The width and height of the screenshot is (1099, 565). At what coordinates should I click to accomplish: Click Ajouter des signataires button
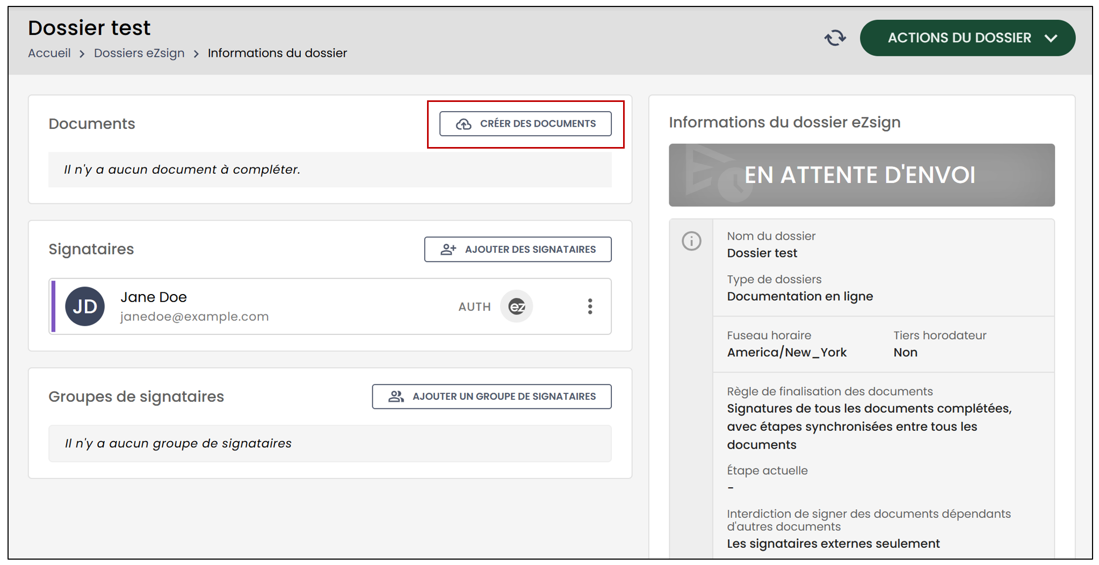click(518, 250)
